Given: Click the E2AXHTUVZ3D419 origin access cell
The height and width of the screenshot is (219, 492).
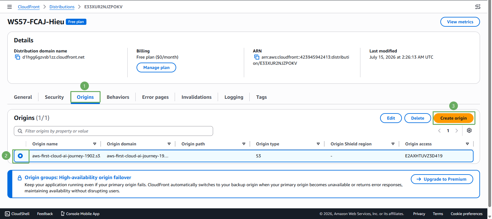Looking at the screenshot, I should tap(424, 156).
